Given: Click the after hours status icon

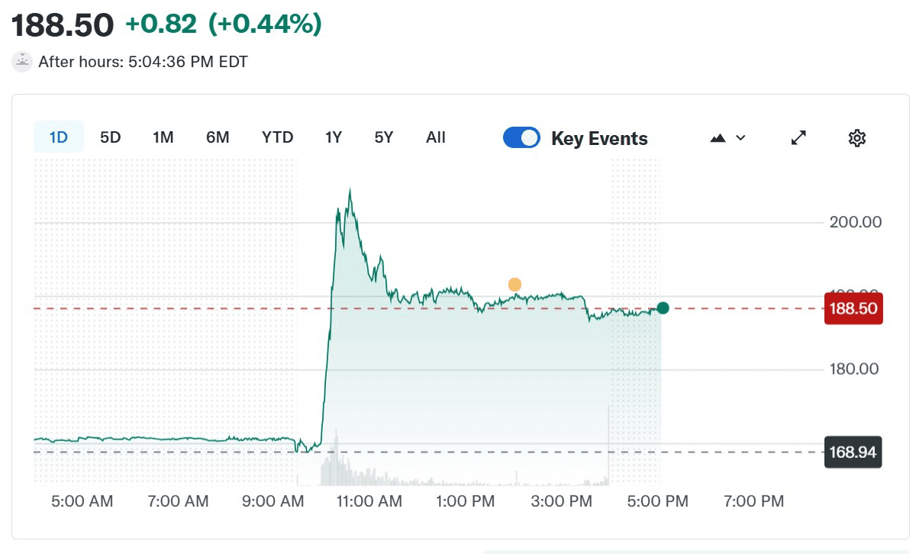Looking at the screenshot, I should pos(23,62).
